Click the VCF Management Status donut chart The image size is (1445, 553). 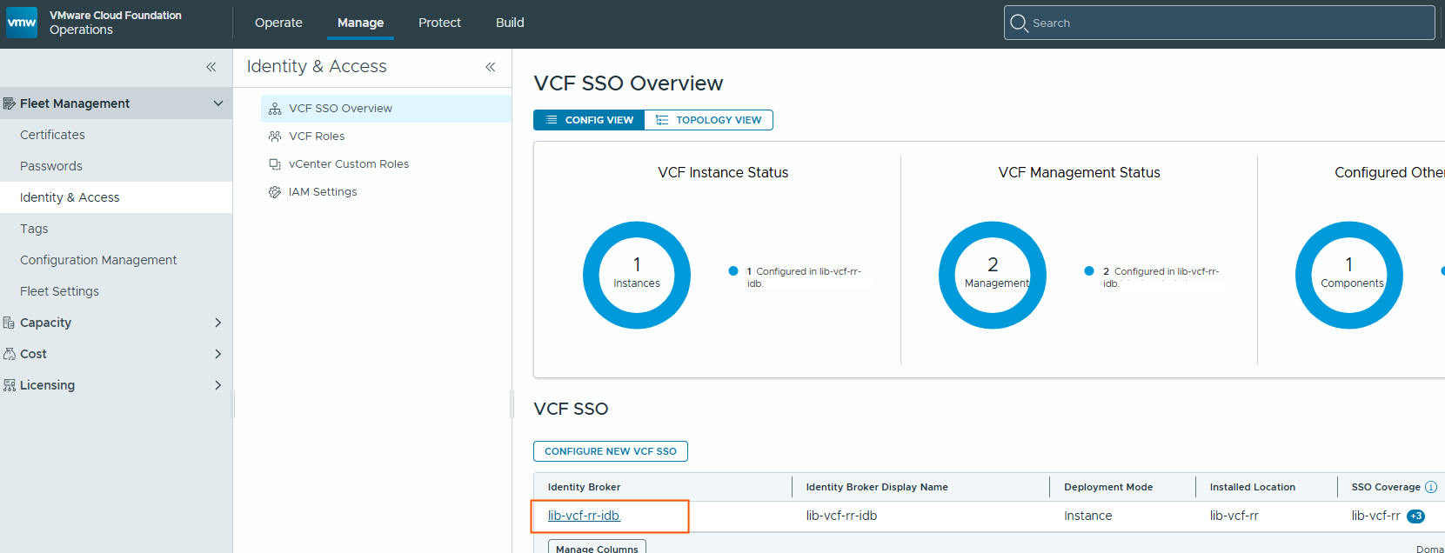(993, 275)
